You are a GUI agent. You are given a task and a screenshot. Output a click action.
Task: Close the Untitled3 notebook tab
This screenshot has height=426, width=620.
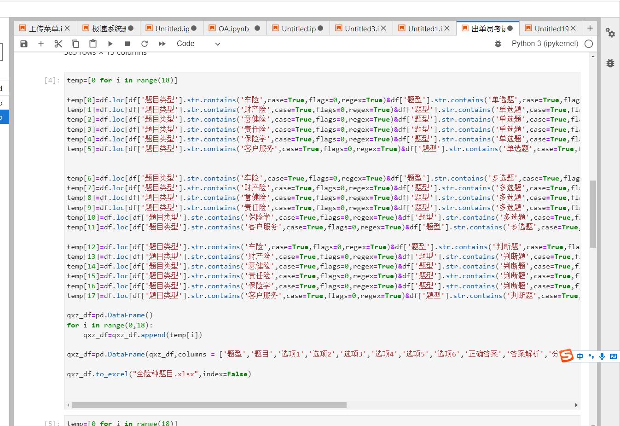[x=383, y=28]
